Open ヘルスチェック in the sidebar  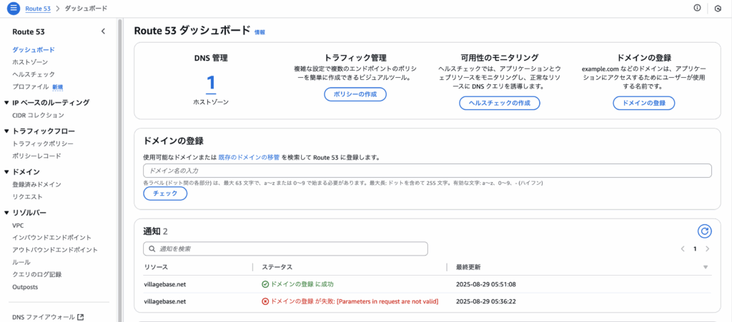tap(34, 74)
